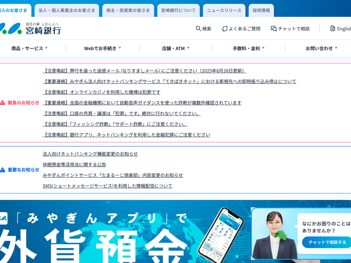Expand the Webでお手続き dropdown menu
Screen dimensions: 351x263
[x=102, y=48]
